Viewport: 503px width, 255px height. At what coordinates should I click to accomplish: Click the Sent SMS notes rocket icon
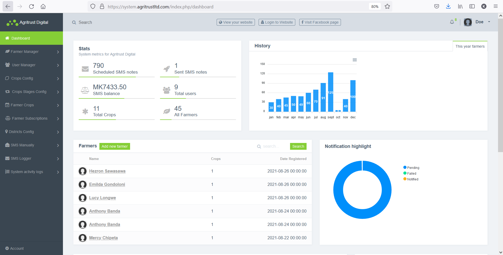click(167, 69)
